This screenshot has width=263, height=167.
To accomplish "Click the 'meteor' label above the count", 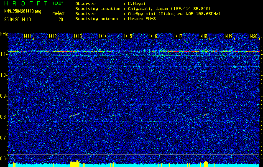I will point(59,13).
